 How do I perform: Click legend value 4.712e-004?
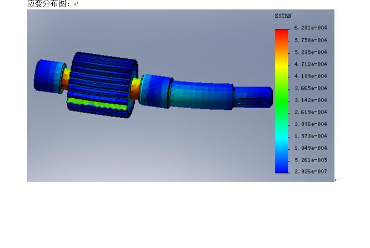pos(311,64)
